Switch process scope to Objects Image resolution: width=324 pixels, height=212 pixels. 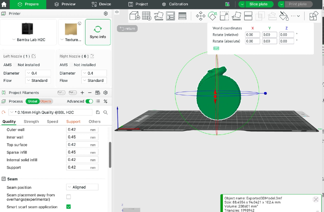pyautogui.click(x=46, y=101)
